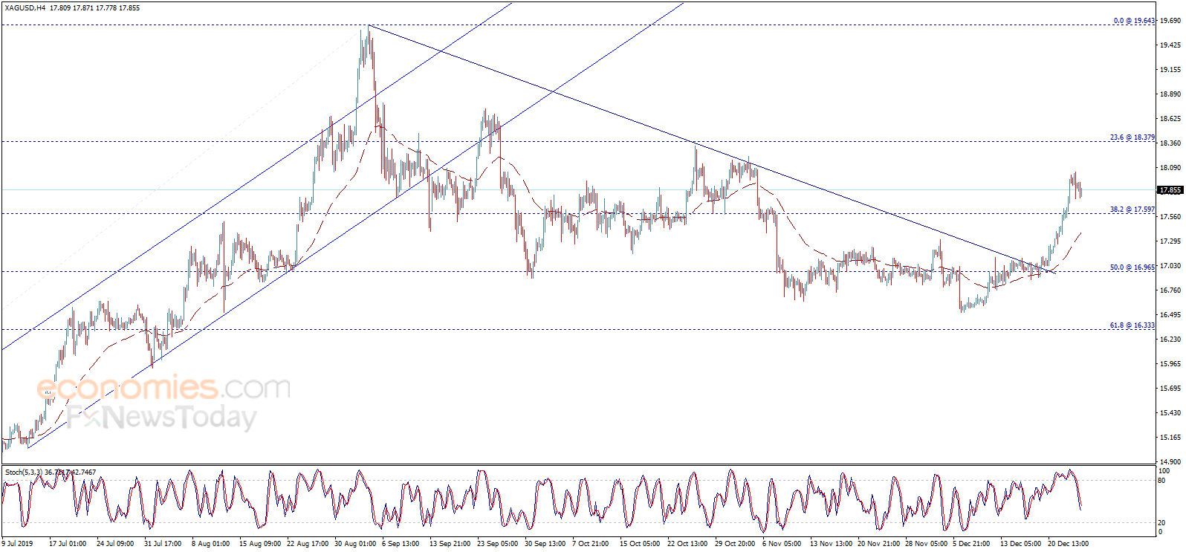The width and height of the screenshot is (1186, 552).
Task: Click the 28 Nov 05:00 time label
Action: [927, 544]
